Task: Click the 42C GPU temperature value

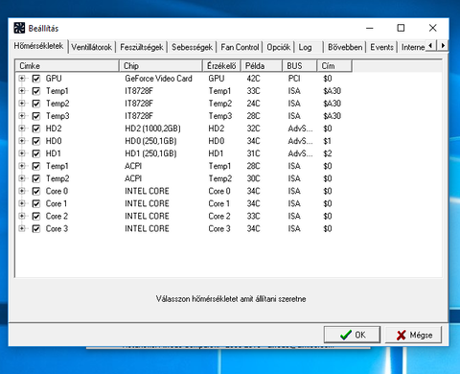Action: [253, 79]
